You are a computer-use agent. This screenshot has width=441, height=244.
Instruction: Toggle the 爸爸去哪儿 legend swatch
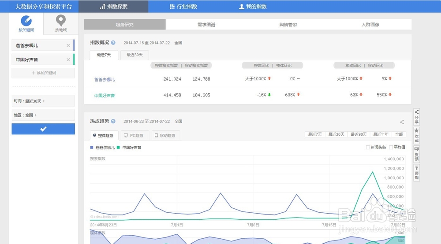point(92,148)
